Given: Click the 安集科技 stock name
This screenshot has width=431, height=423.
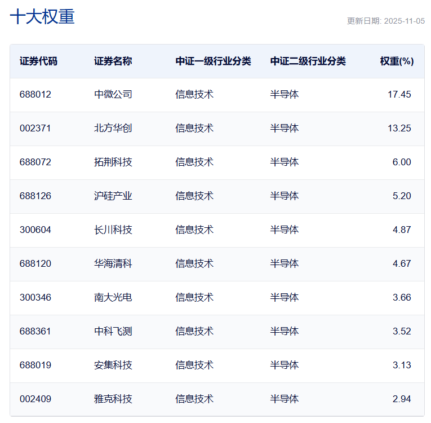Looking at the screenshot, I should coord(113,365).
